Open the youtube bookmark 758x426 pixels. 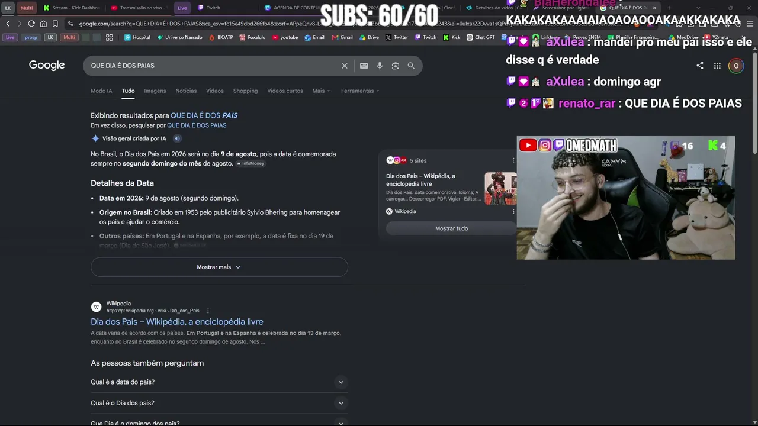285,37
